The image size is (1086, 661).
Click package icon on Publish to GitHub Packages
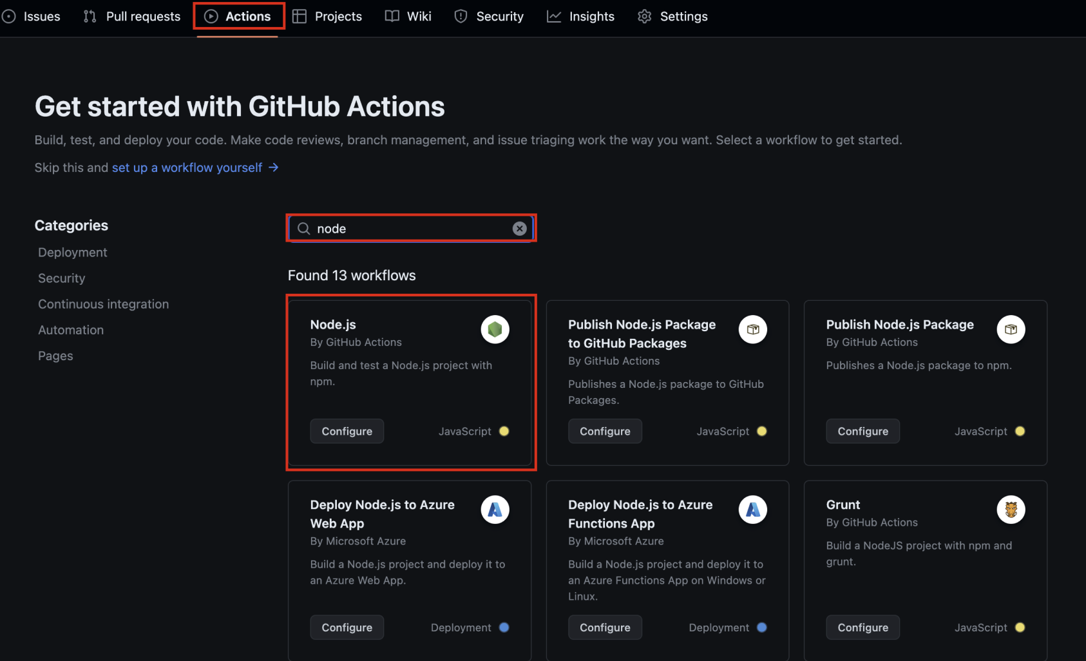click(x=752, y=329)
